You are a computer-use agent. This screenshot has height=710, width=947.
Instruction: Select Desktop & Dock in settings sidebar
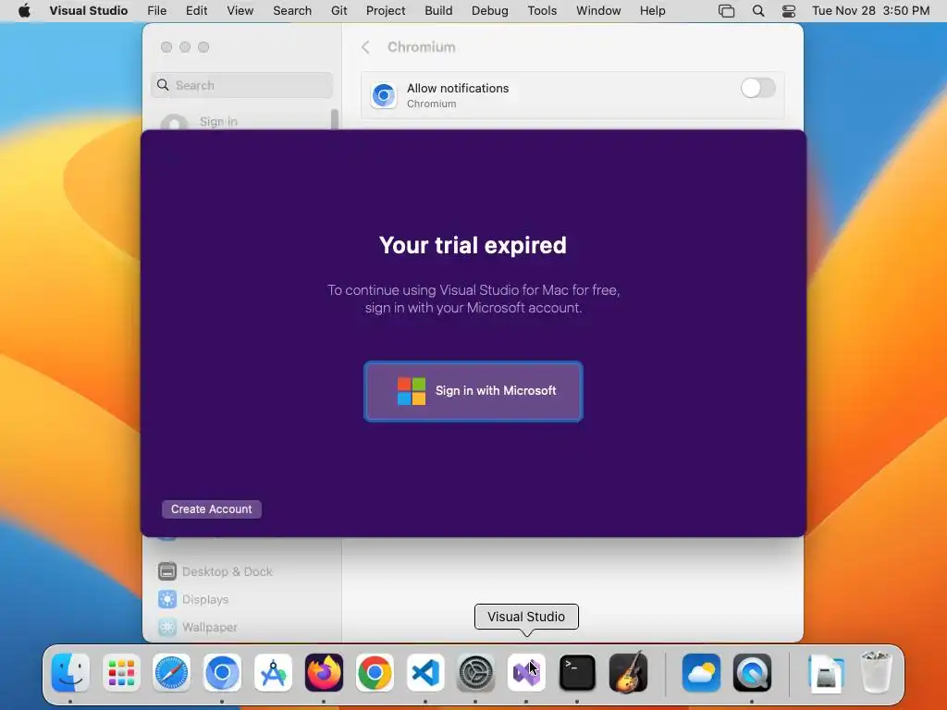tap(241, 571)
